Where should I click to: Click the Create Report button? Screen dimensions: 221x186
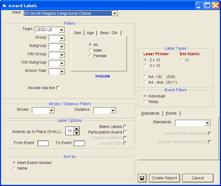click(x=164, y=178)
